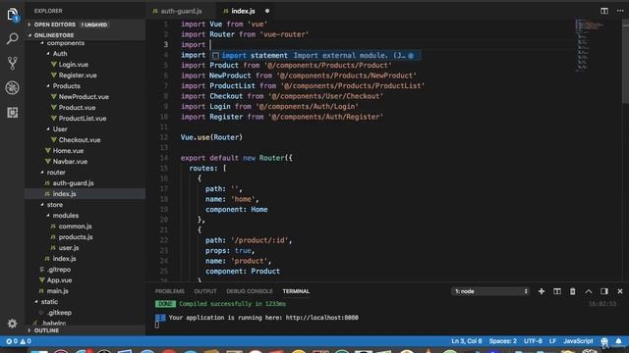This screenshot has width=629, height=353.
Task: Change encoding via UTF-8 status item
Action: tap(533, 341)
